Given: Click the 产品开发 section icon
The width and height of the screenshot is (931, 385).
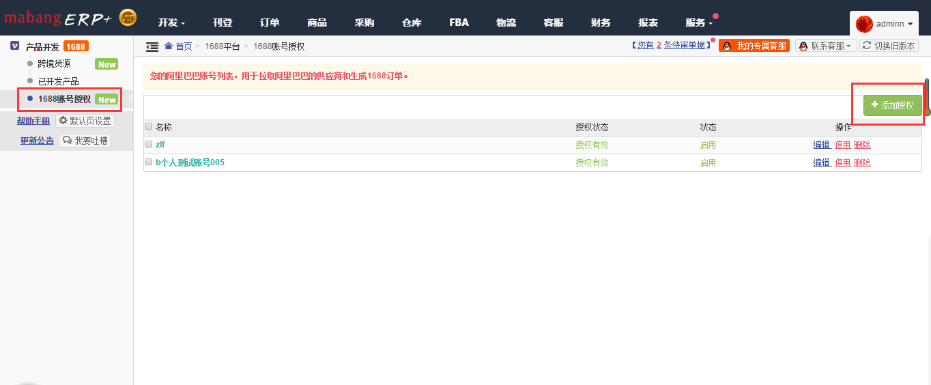Looking at the screenshot, I should pyautogui.click(x=14, y=46).
